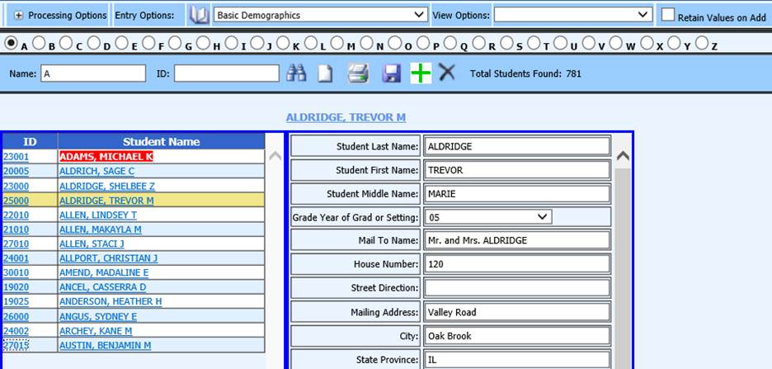Expand Processing Options with the plus icon
The width and height of the screenshot is (772, 369).
pyautogui.click(x=19, y=16)
